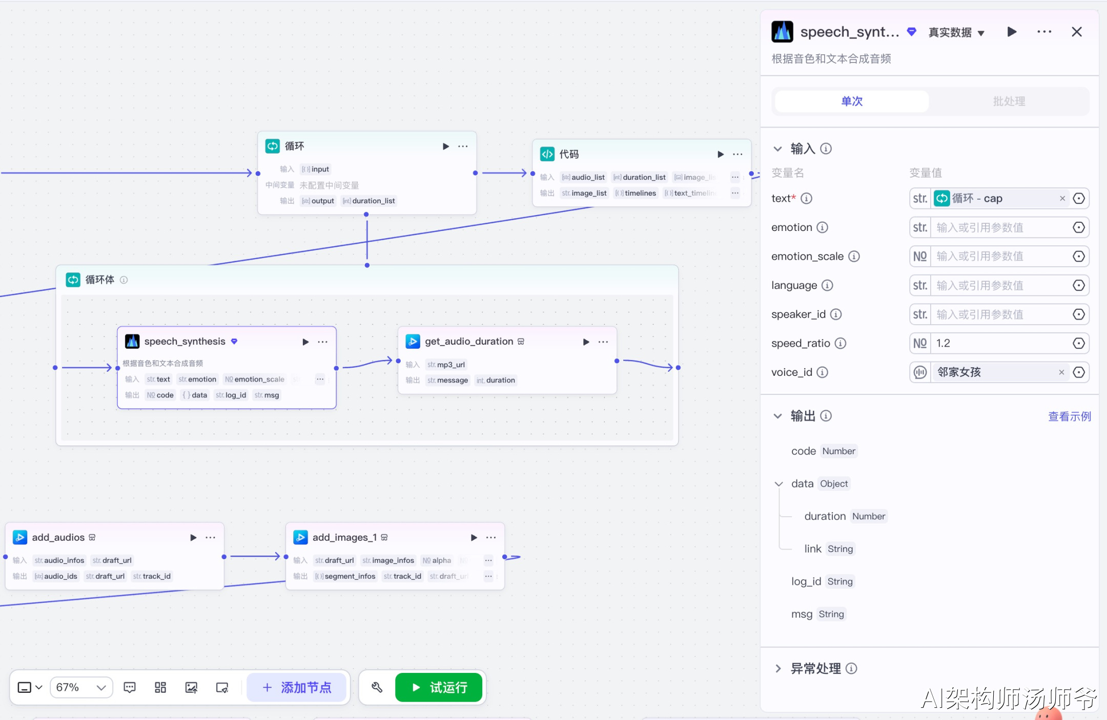This screenshot has height=720, width=1107.
Task: Open the side panel's three-dot menu
Action: pyautogui.click(x=1044, y=32)
